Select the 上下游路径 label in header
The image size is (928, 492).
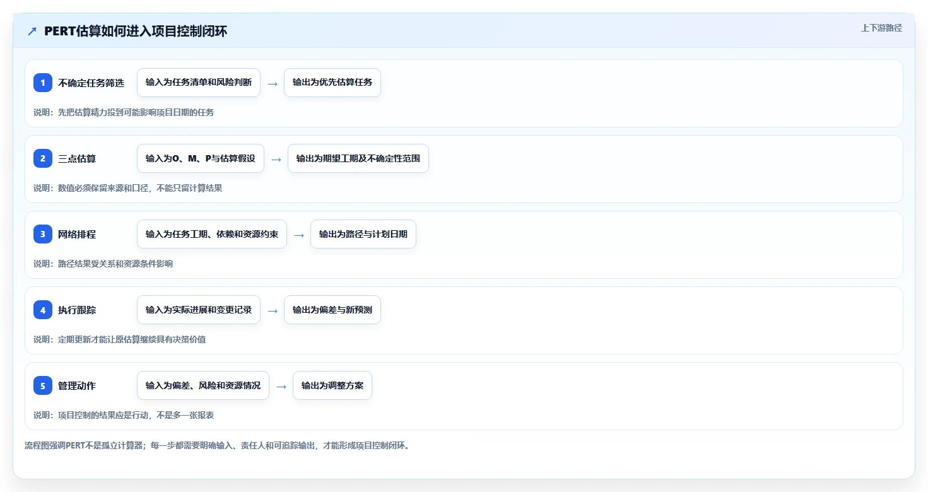[x=881, y=28]
